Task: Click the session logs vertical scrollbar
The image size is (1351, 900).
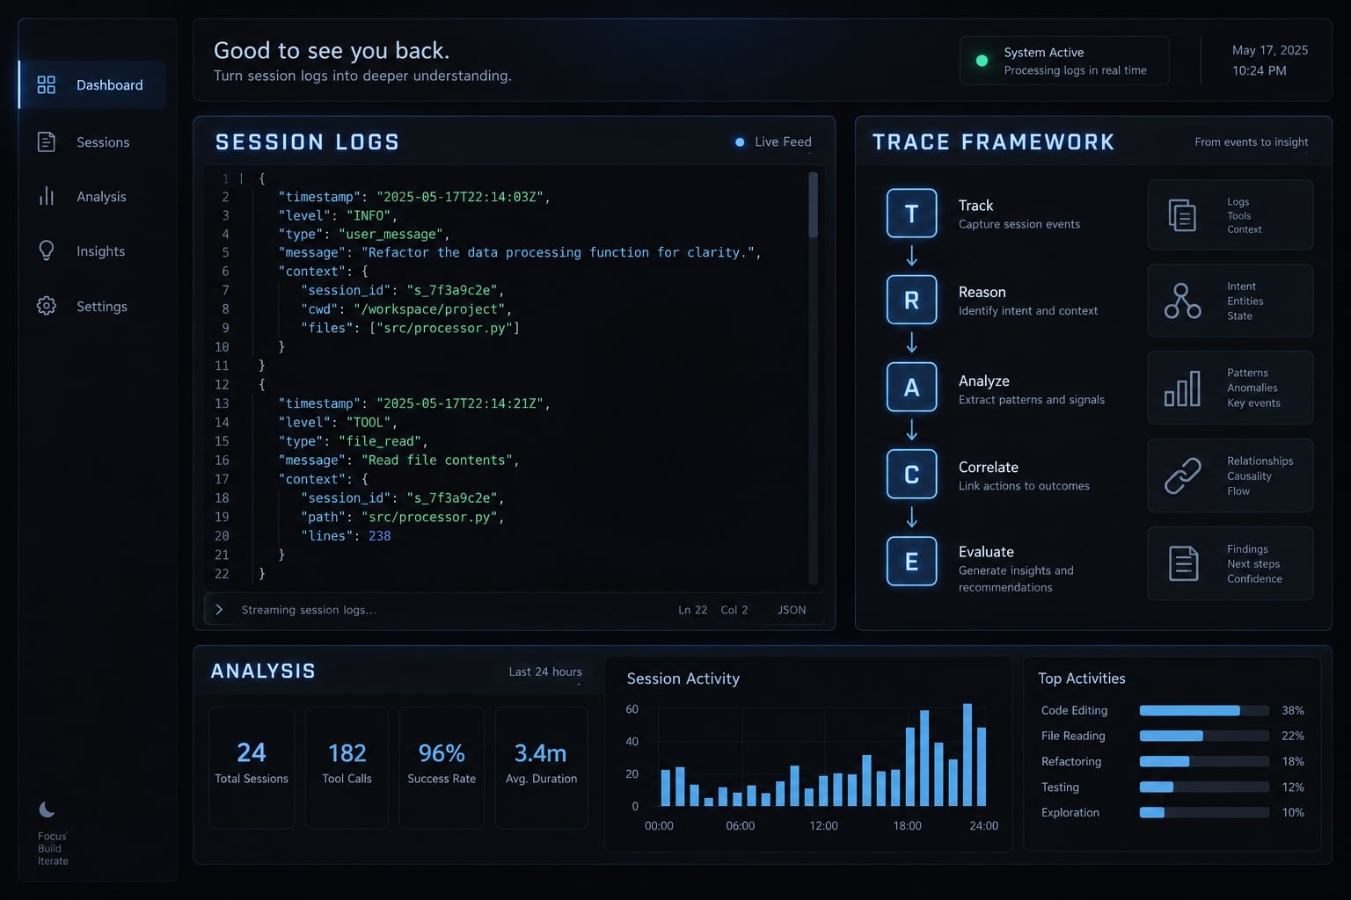Action: coord(813,378)
